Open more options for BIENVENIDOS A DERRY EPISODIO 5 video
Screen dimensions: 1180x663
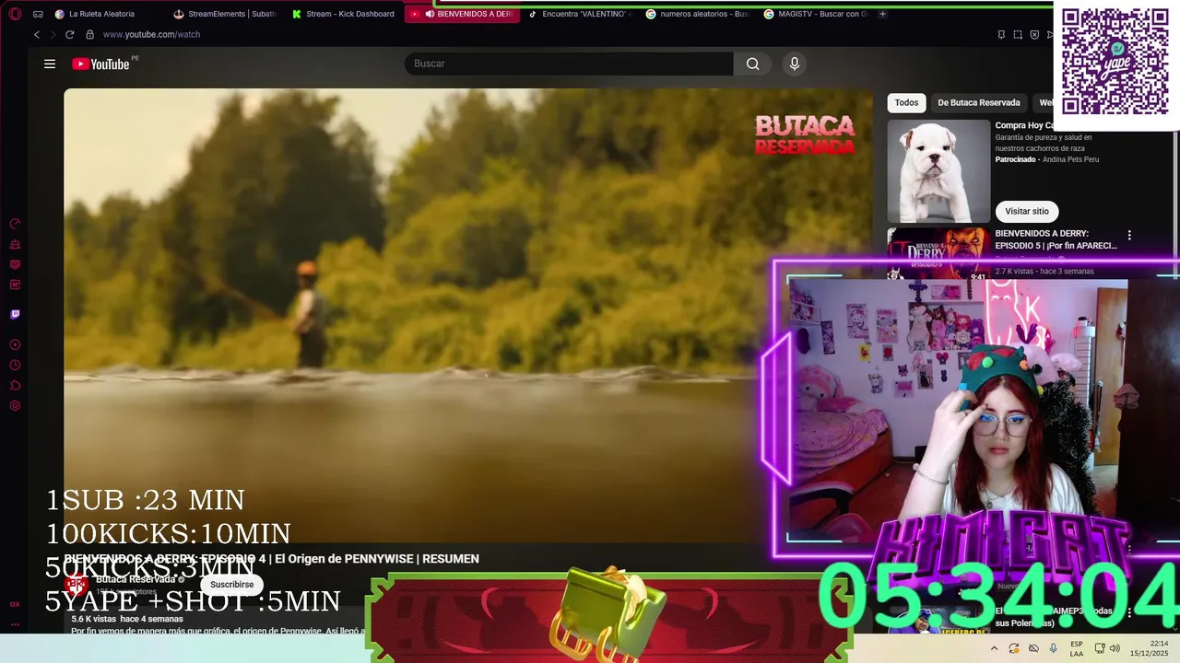(x=1129, y=235)
